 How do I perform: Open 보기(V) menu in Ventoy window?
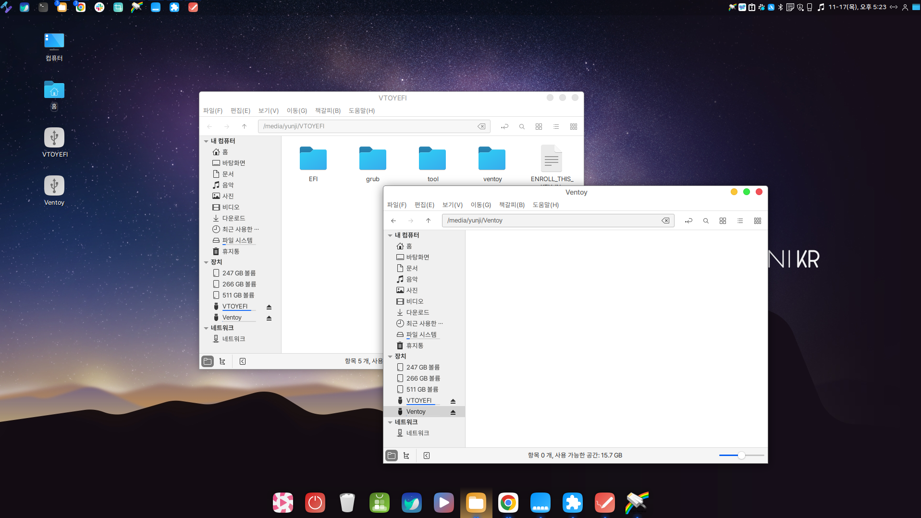coord(452,205)
